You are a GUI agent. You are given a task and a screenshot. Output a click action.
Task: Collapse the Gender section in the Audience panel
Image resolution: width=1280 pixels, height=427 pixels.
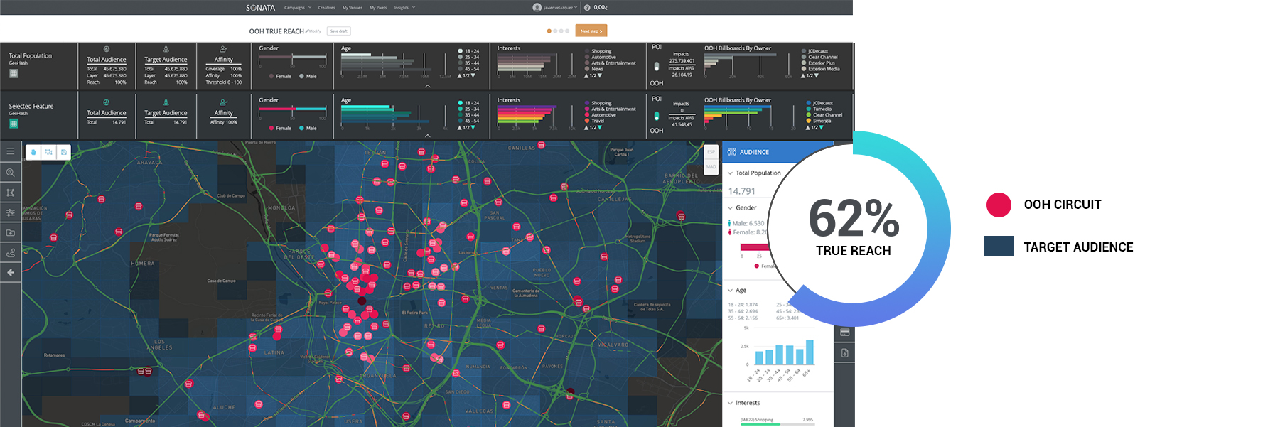click(x=730, y=207)
